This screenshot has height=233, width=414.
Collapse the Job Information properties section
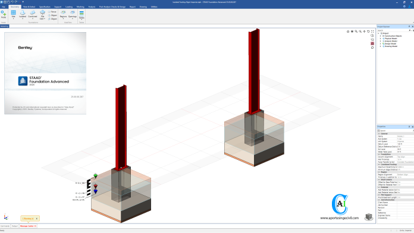click(x=379, y=200)
